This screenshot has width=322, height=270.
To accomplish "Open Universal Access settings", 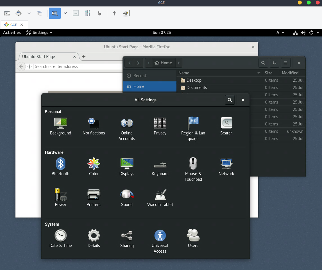I will 160,238.
